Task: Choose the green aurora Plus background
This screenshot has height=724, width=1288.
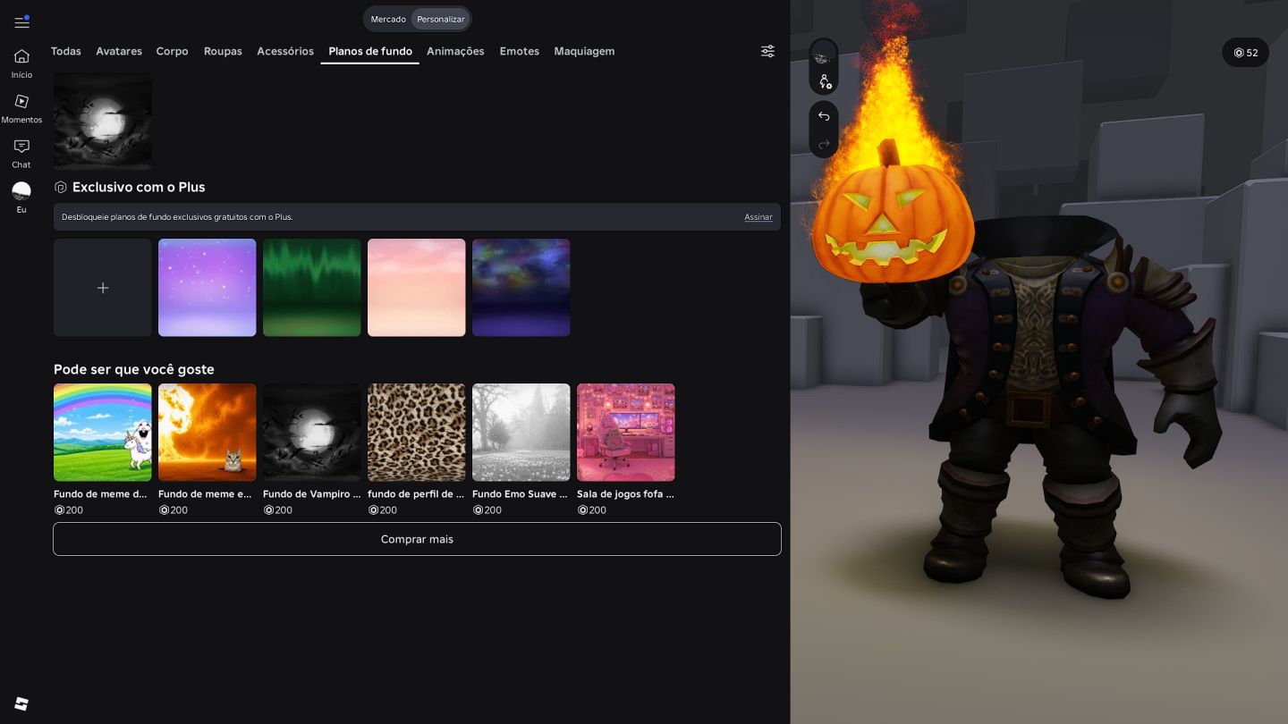Action: pos(312,288)
